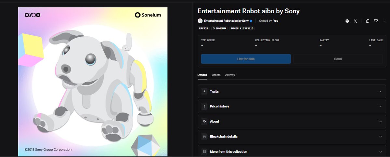The width and height of the screenshot is (390, 157).
Task: Switch to the Orders tab
Action: coord(216,75)
